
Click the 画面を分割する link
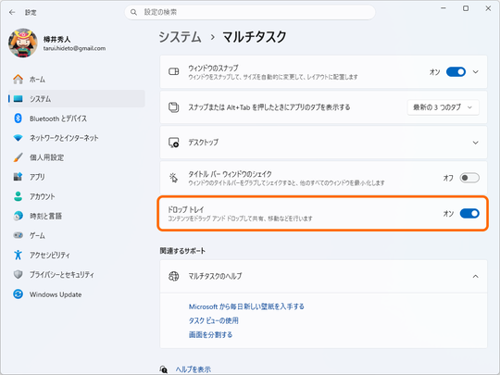(210, 334)
